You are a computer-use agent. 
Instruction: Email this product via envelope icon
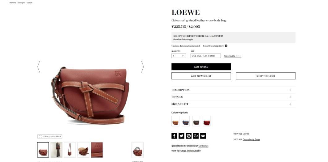[203, 136]
